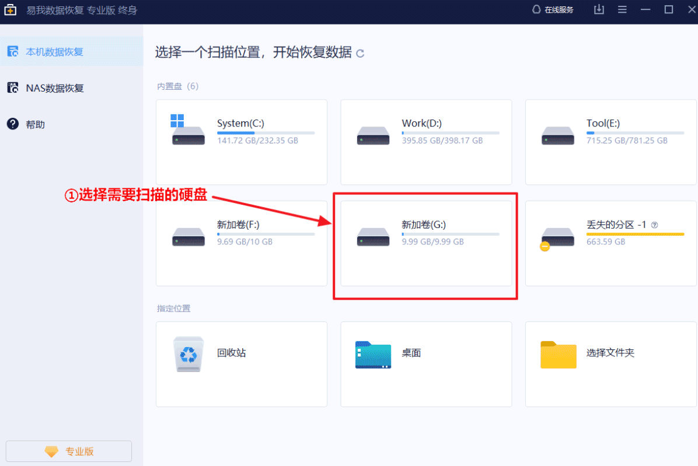Select the Tool(E:) drive card

coord(610,142)
